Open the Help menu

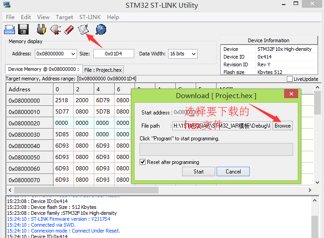click(113, 17)
